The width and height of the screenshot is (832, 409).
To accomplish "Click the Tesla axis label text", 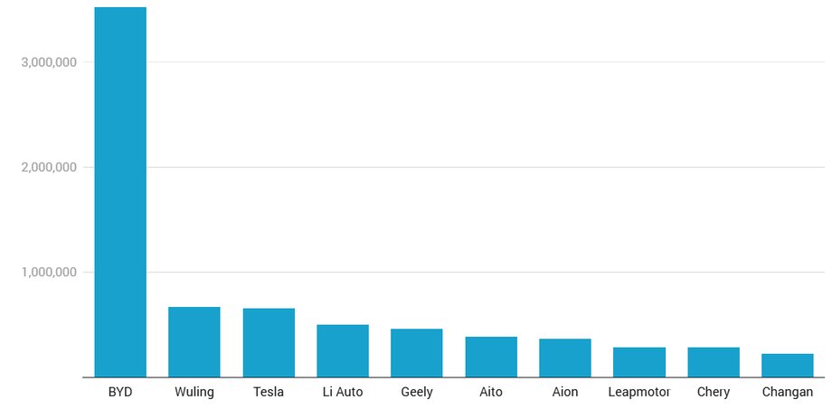I will [x=269, y=392].
